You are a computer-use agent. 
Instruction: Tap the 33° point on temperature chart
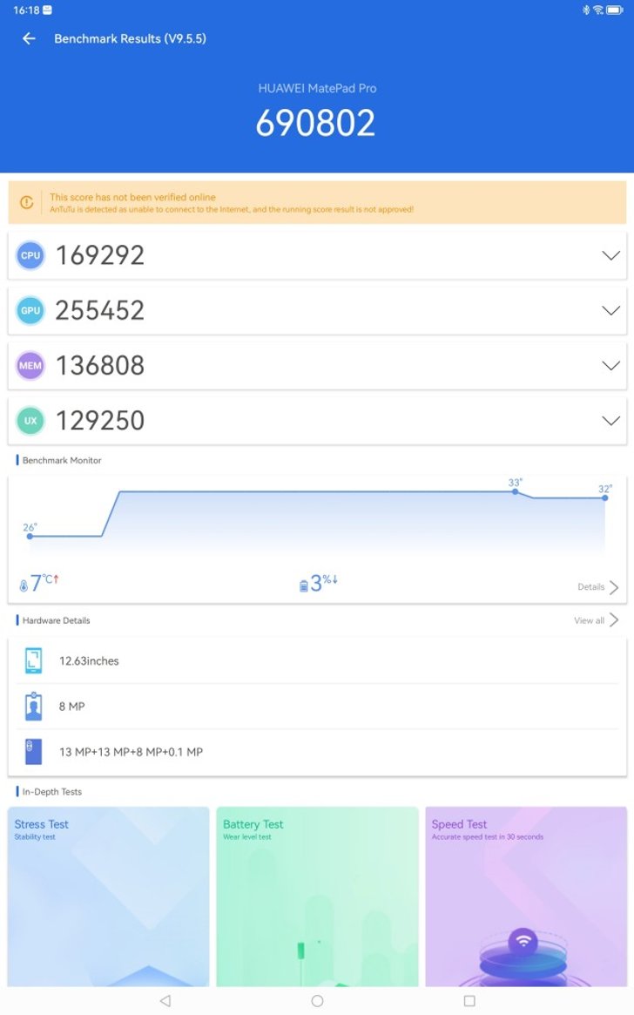[515, 491]
